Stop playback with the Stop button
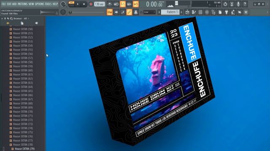 (x=84, y=4)
